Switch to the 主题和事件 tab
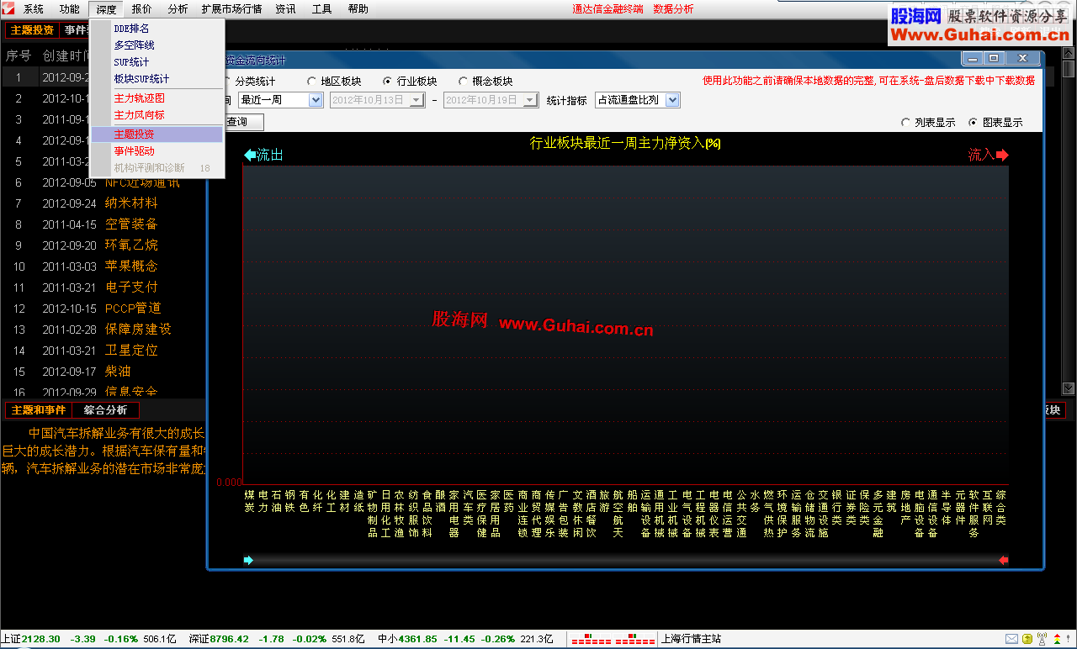The width and height of the screenshot is (1077, 649). tap(39, 410)
